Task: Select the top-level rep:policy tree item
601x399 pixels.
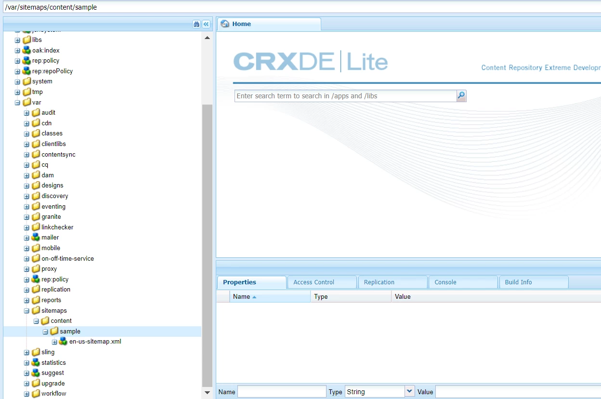Action: (x=46, y=60)
